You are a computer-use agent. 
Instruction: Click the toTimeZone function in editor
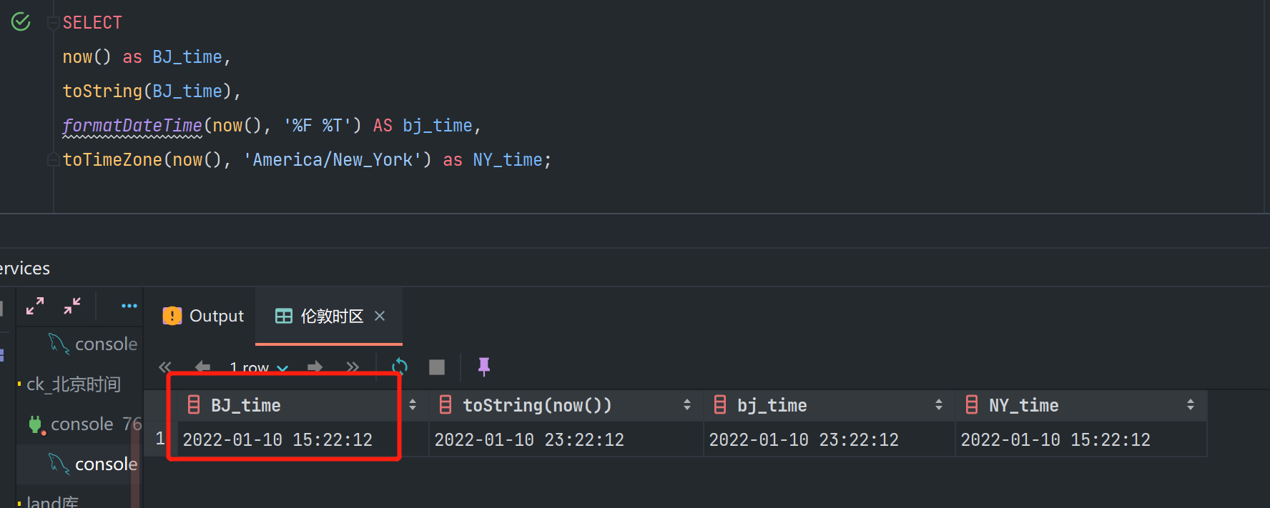point(112,160)
